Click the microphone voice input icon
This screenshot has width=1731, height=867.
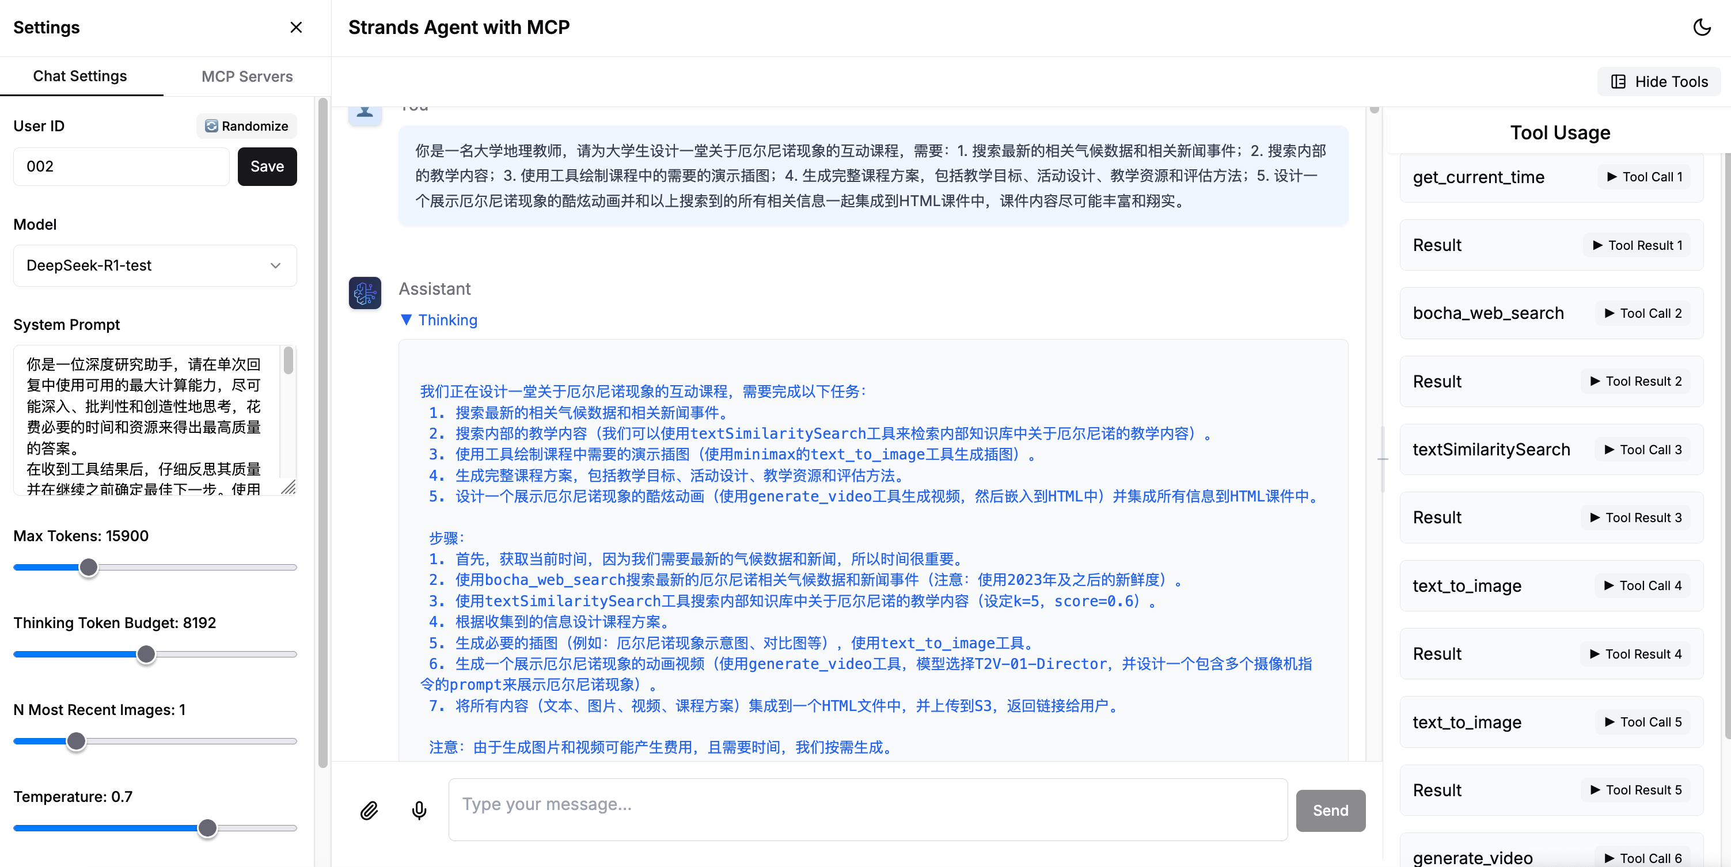tap(419, 811)
